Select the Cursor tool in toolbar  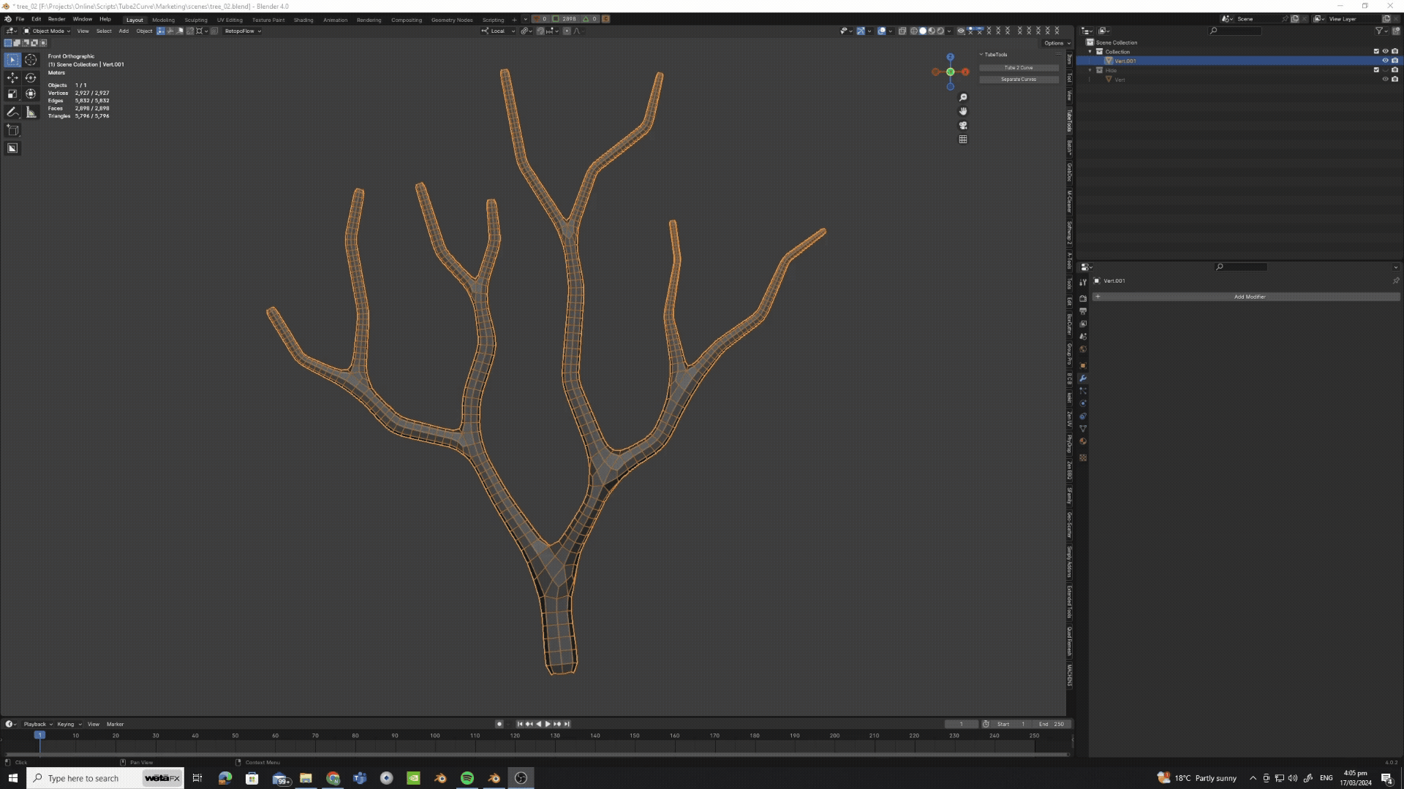click(x=31, y=60)
